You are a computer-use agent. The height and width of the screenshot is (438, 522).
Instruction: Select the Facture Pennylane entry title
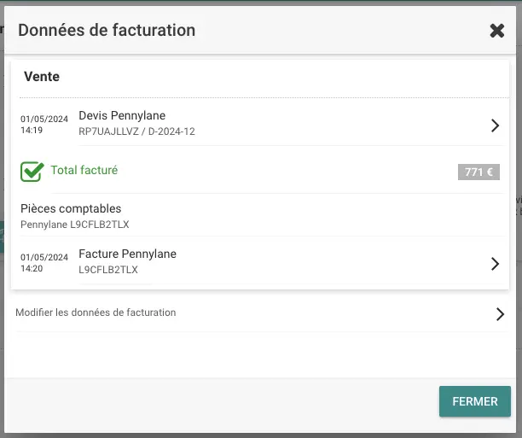click(x=127, y=254)
